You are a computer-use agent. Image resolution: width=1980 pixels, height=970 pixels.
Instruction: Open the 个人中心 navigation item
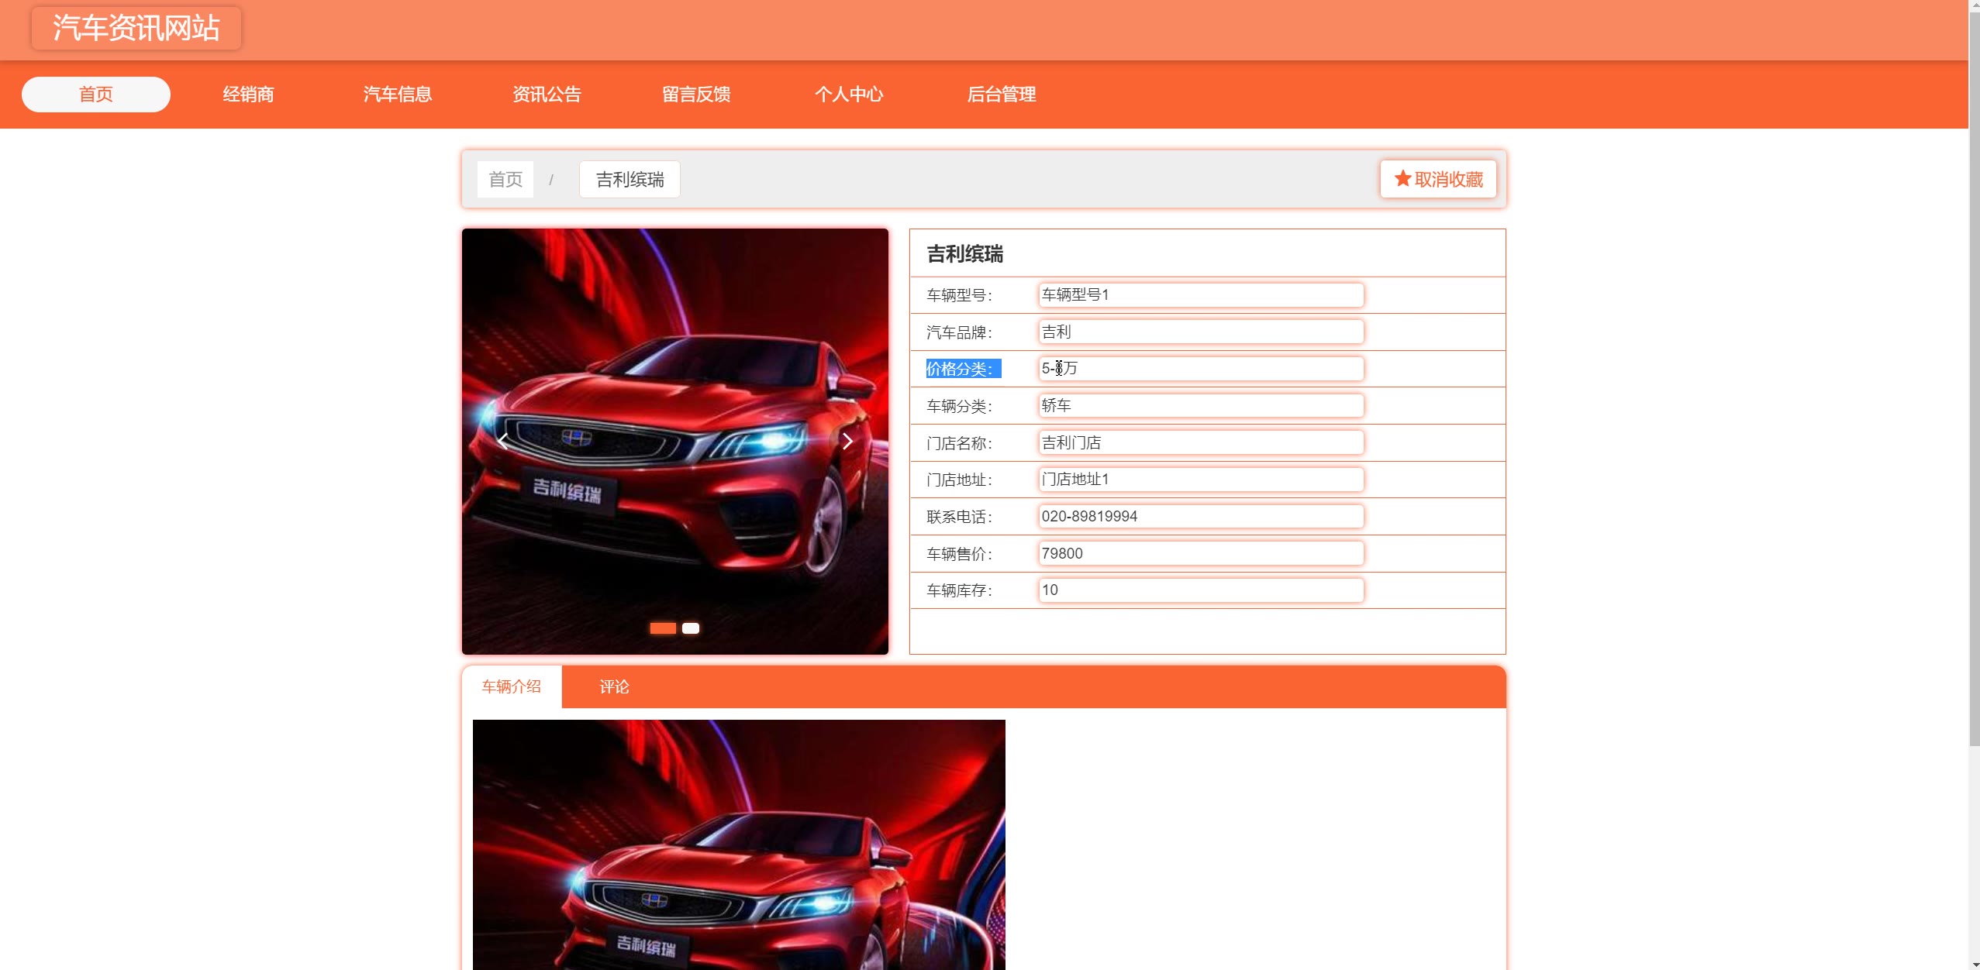(x=849, y=95)
